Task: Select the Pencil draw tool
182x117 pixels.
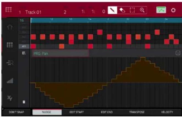Action: pos(112,10)
